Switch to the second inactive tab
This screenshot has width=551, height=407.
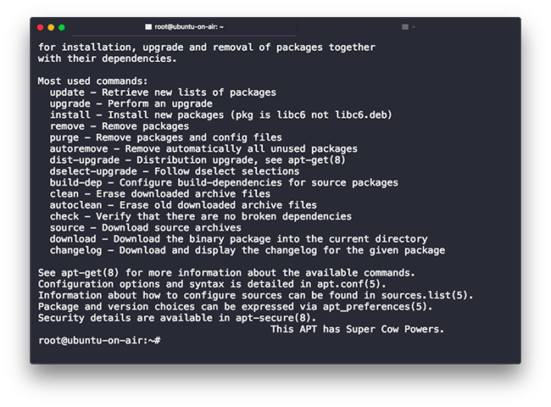point(409,27)
